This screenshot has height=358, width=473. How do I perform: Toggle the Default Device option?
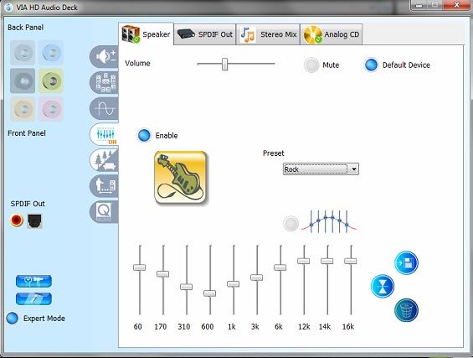click(371, 65)
